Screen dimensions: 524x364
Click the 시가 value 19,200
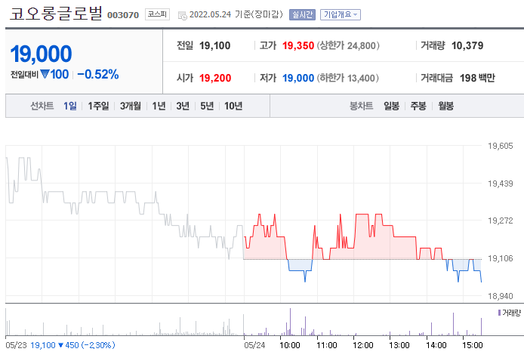coord(215,78)
